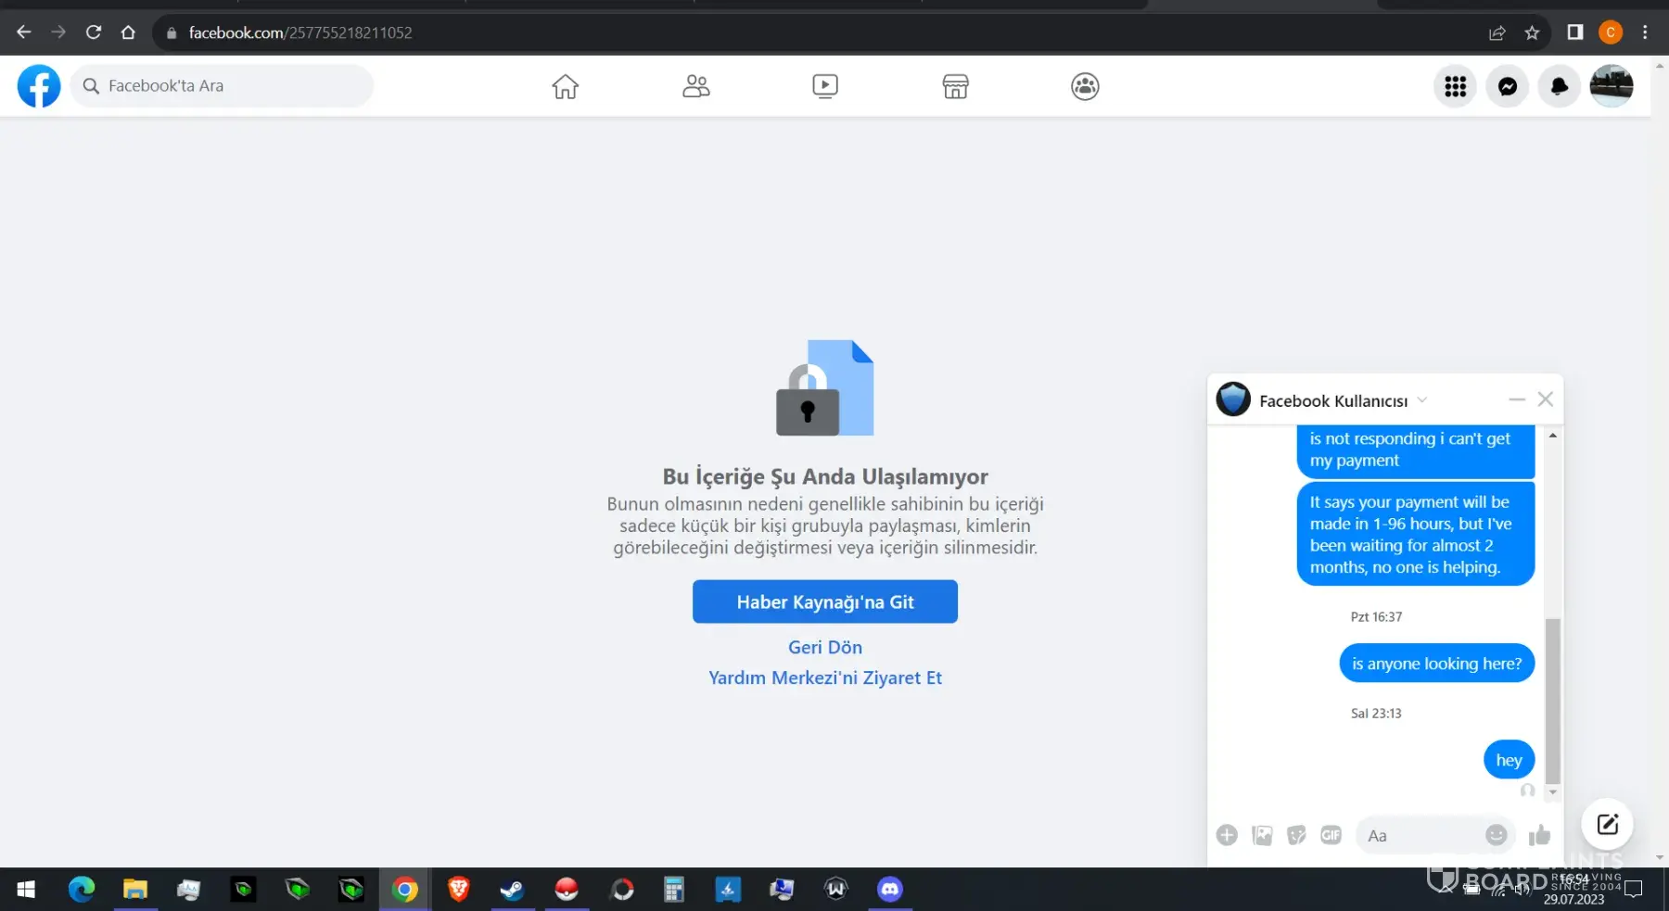Launch Microsoft Edge from the taskbar

click(82, 890)
